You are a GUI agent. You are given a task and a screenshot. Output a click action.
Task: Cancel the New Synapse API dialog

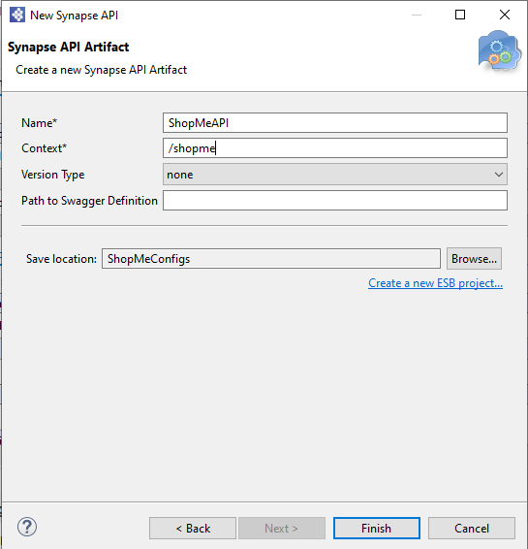[x=472, y=528]
